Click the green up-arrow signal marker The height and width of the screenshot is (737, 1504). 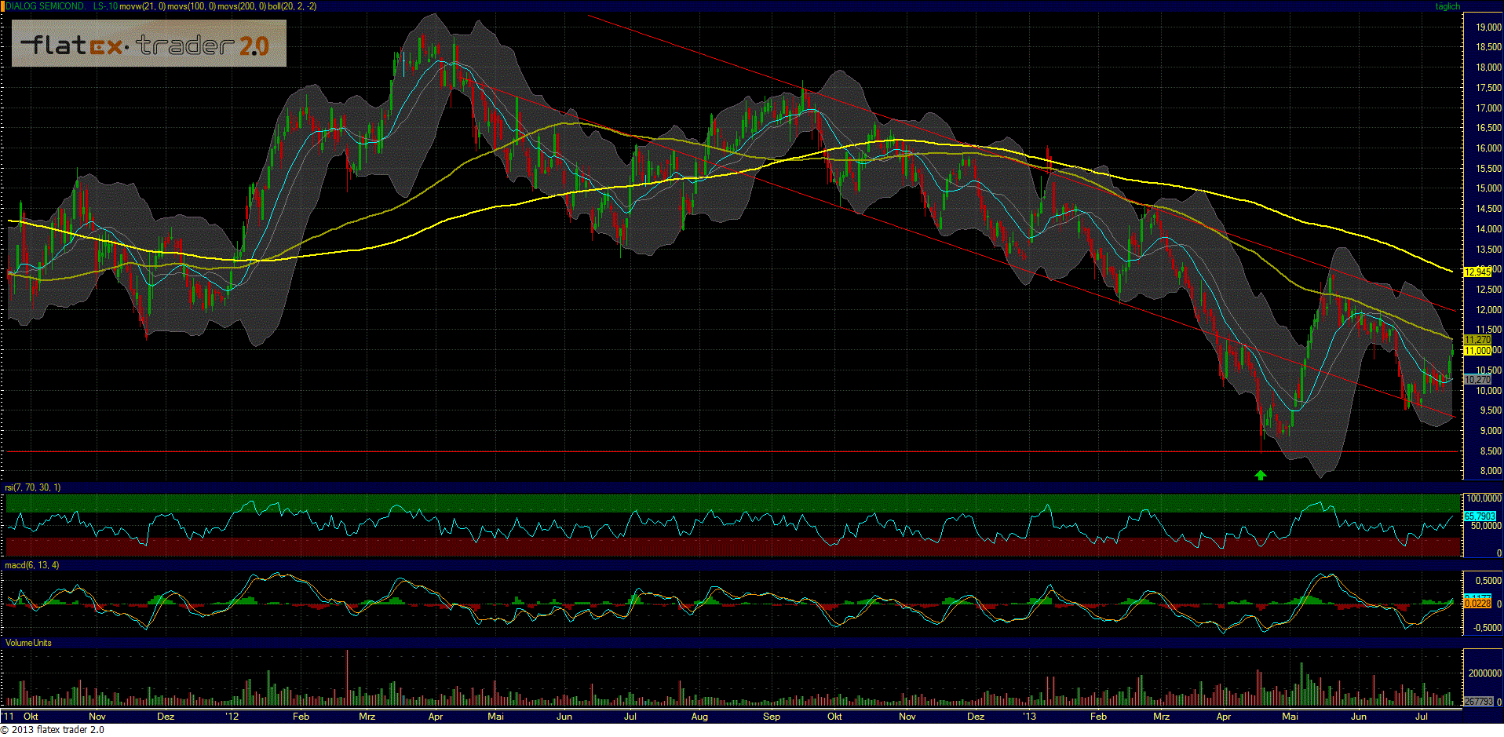coord(1261,475)
